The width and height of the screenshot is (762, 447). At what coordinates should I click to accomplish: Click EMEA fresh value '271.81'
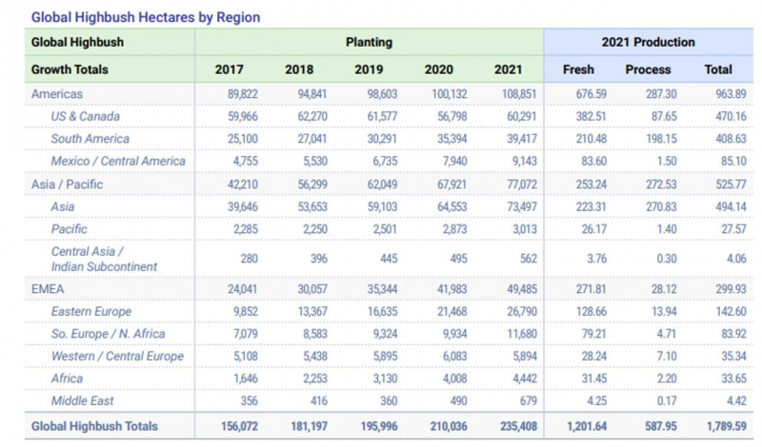tap(592, 289)
